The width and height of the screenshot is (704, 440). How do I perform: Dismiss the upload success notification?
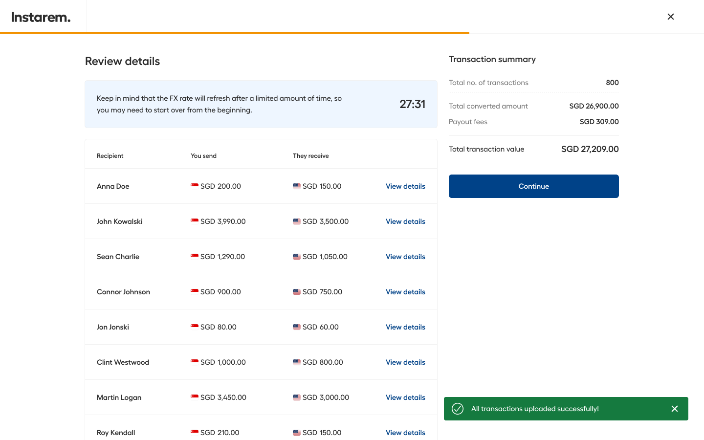coord(674,409)
